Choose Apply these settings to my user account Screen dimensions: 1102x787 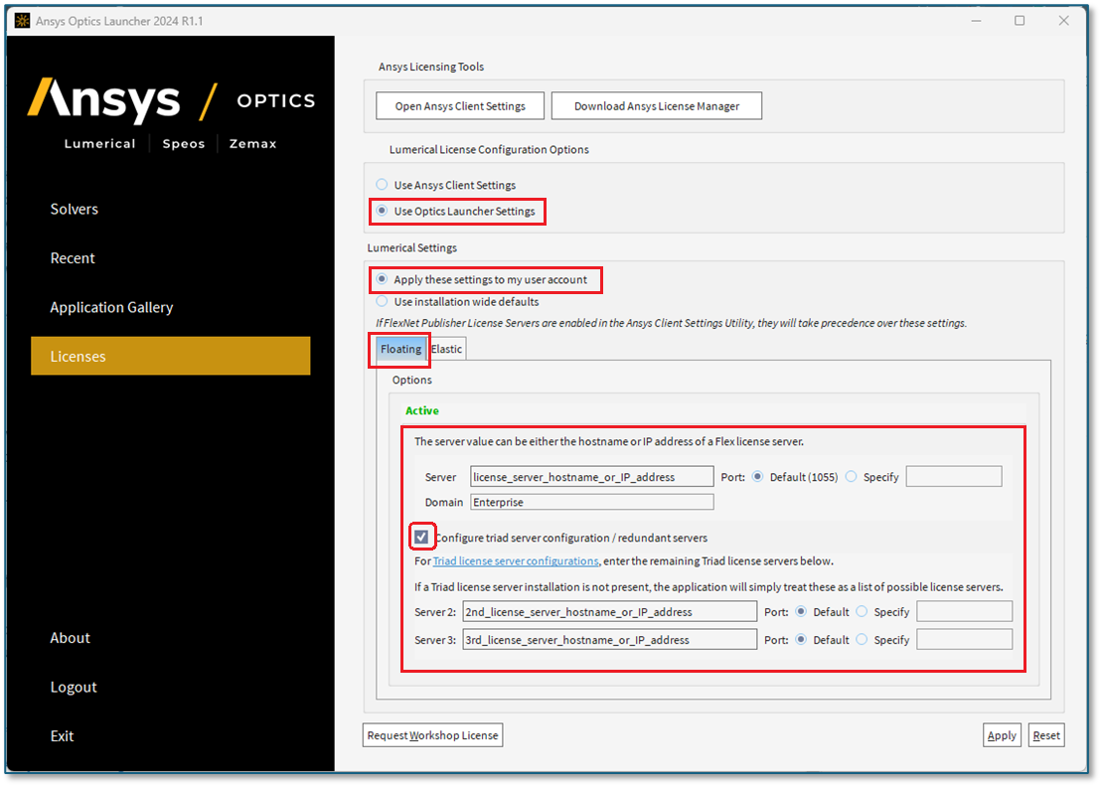[x=382, y=279]
